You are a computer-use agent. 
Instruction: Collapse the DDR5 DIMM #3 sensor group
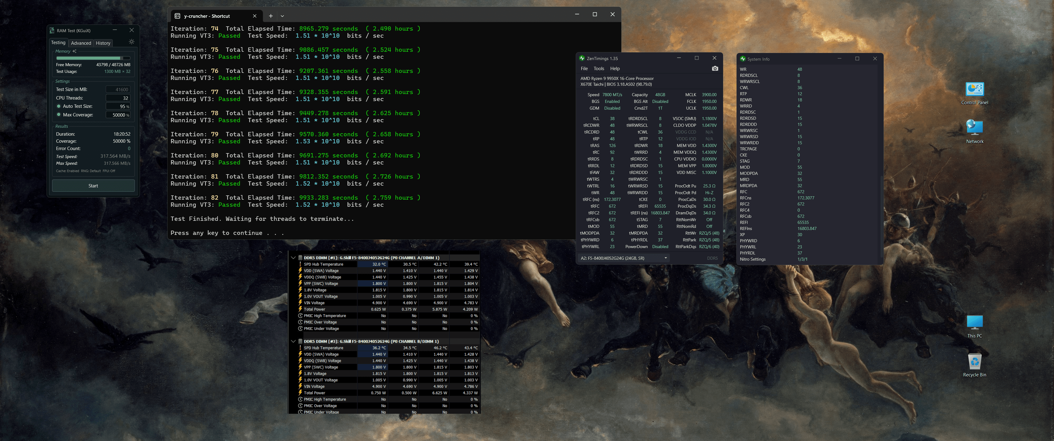tap(293, 341)
